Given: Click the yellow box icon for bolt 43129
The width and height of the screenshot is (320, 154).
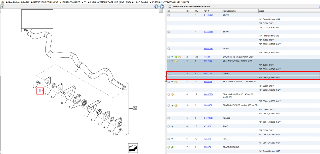Looking at the screenshot, I should [180, 57].
